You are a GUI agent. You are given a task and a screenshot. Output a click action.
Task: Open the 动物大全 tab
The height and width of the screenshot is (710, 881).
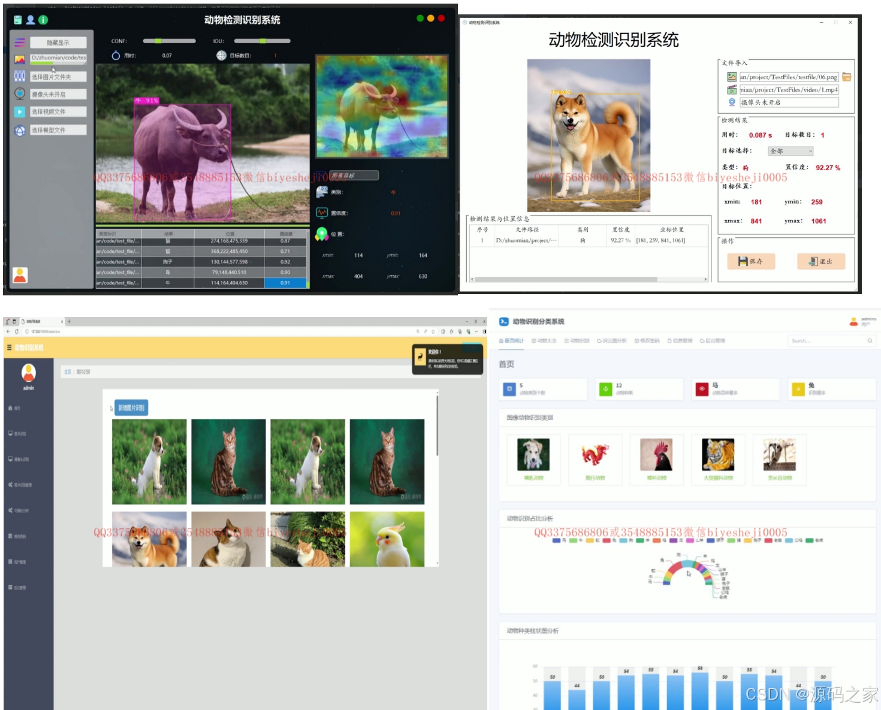(544, 341)
